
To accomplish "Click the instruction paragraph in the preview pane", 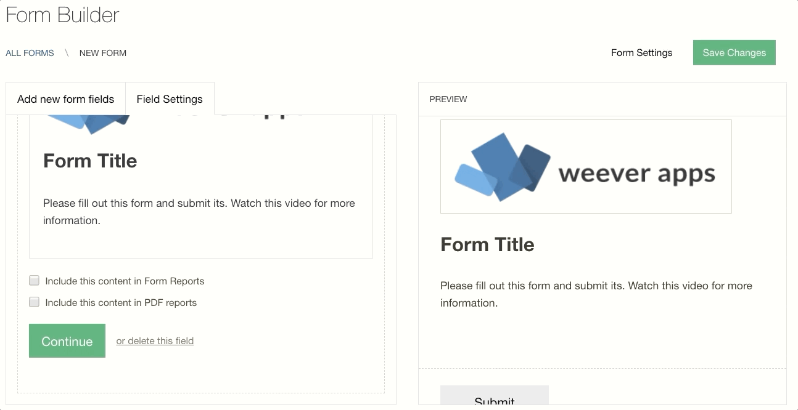I will [596, 294].
